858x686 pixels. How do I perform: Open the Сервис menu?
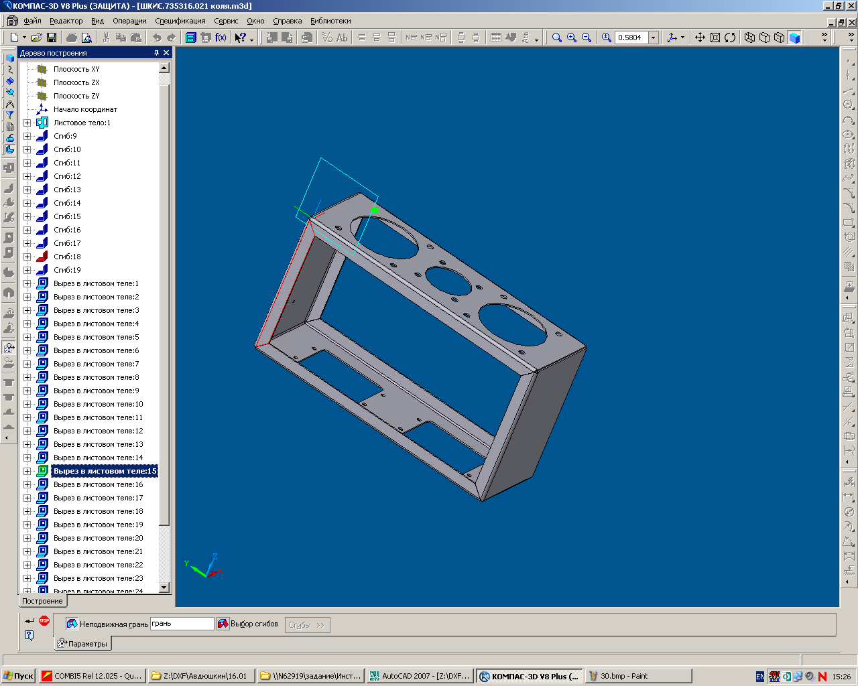point(226,21)
